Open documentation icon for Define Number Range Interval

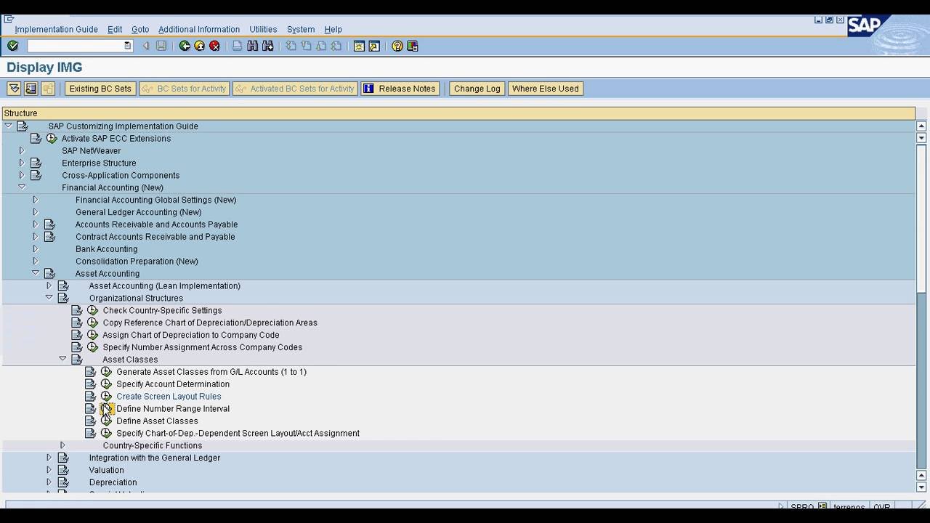pos(90,409)
